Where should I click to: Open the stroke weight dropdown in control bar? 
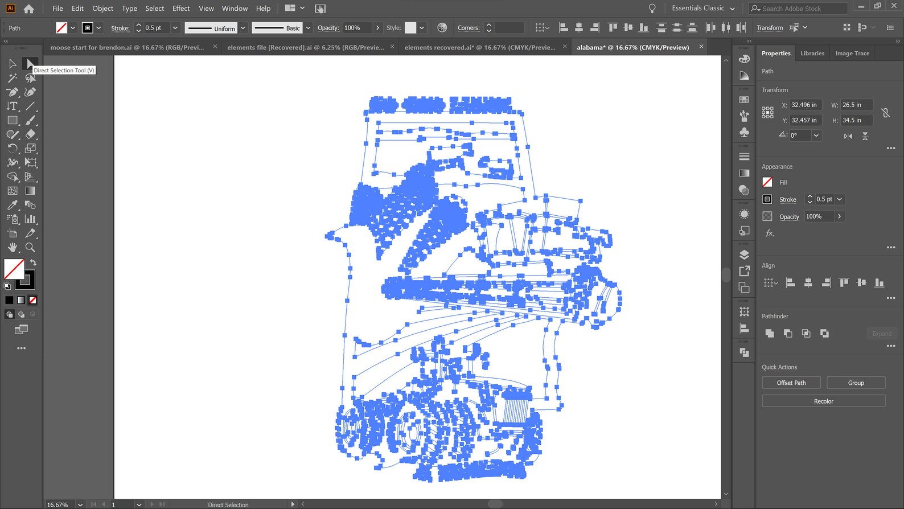point(175,28)
